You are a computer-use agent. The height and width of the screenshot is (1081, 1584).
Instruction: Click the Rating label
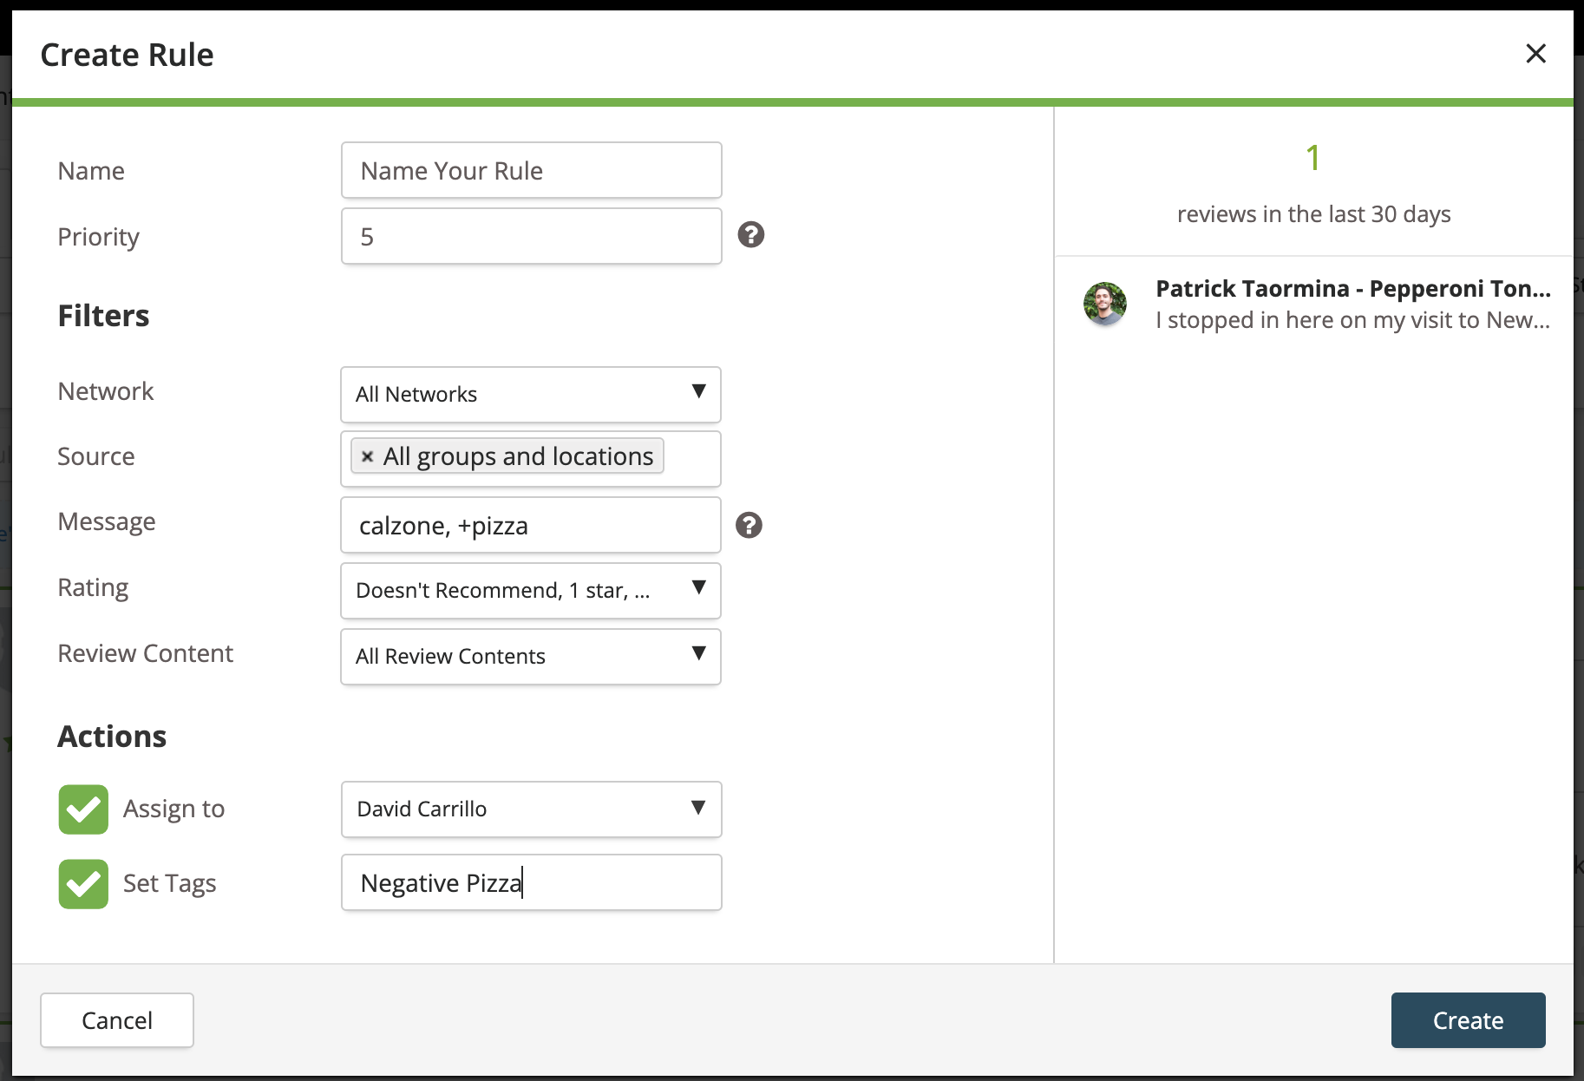[x=93, y=588]
